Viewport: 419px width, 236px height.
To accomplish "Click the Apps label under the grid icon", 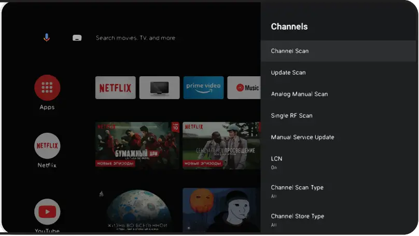I will (47, 107).
